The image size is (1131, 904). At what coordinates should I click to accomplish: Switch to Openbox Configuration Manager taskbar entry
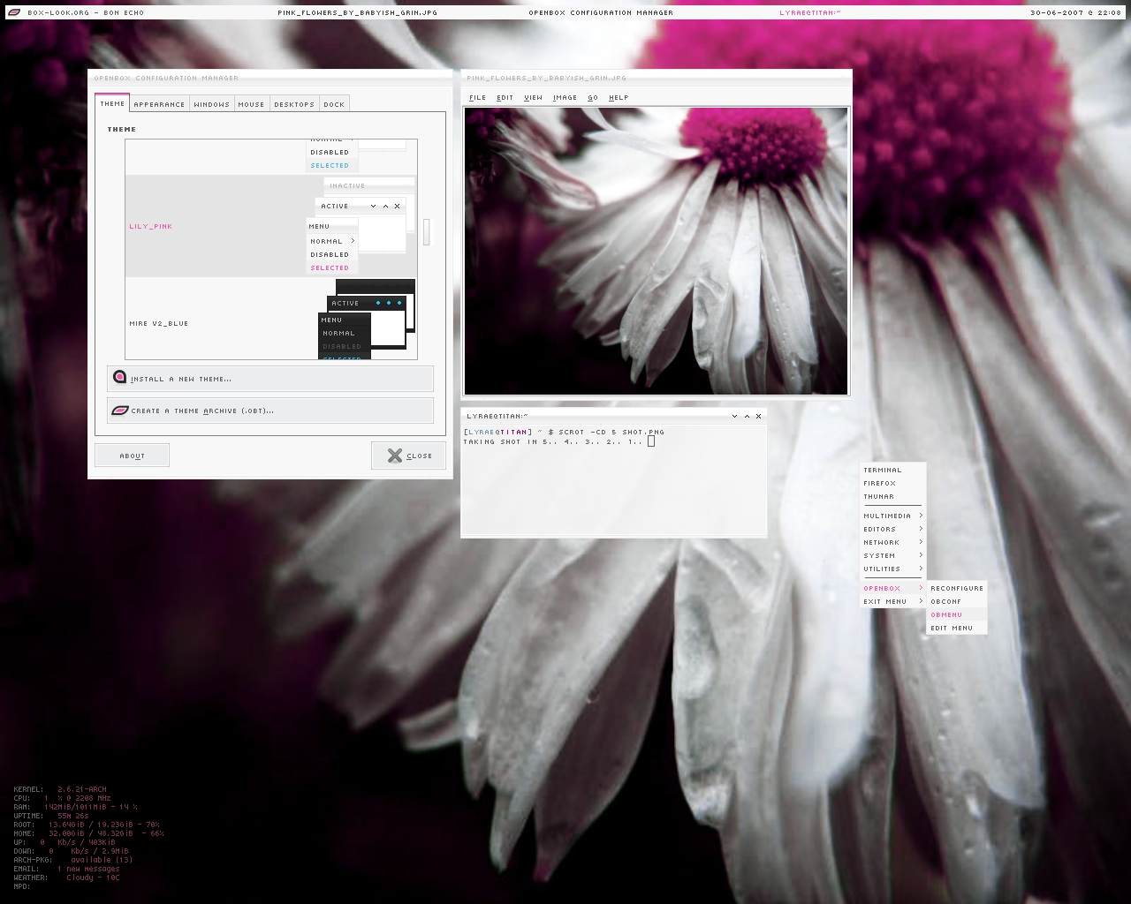coord(601,13)
